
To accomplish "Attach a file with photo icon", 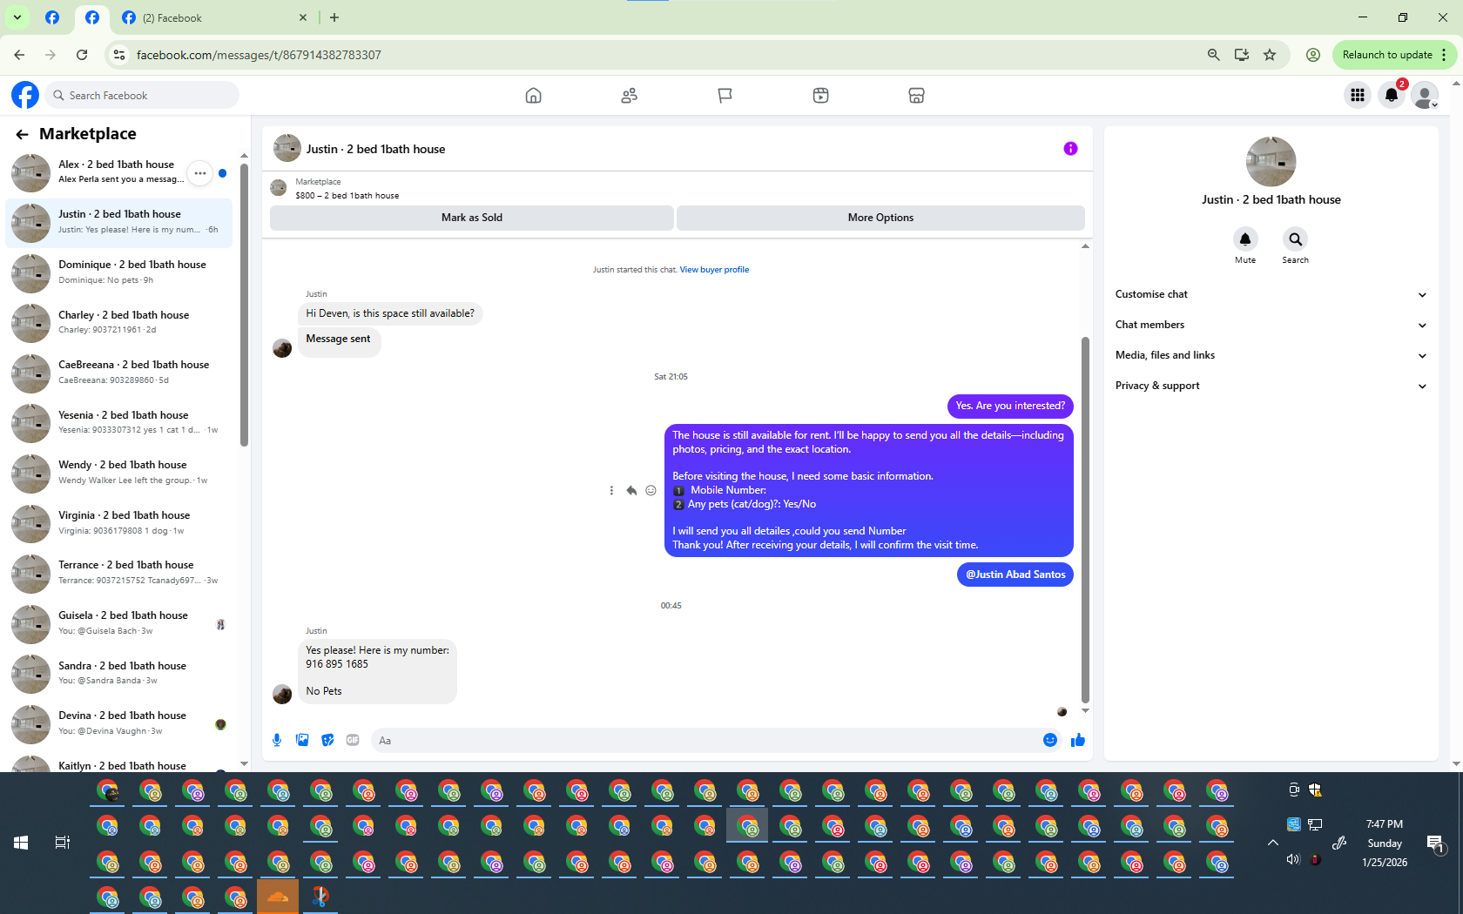I will coord(302,740).
